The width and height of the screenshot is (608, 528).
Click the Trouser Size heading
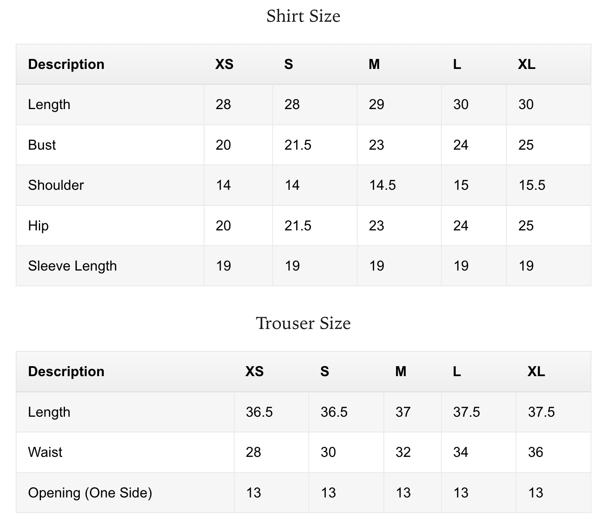[x=303, y=323]
